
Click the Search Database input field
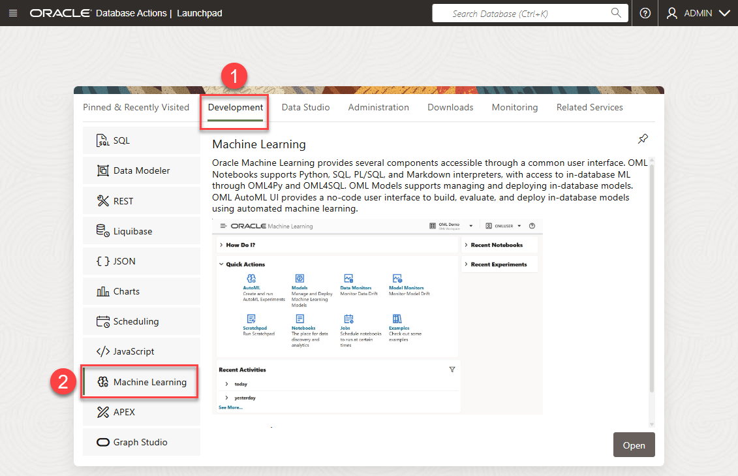[x=530, y=13]
